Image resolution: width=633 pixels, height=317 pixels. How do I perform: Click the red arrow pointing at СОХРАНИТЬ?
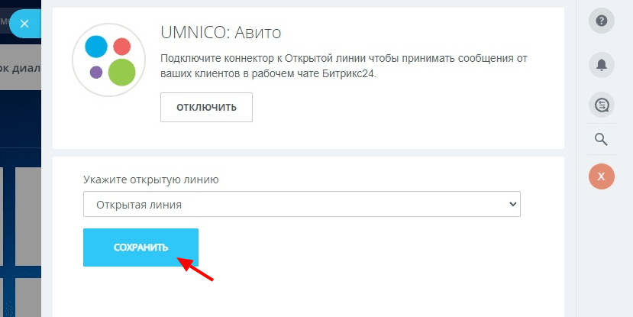[195, 269]
